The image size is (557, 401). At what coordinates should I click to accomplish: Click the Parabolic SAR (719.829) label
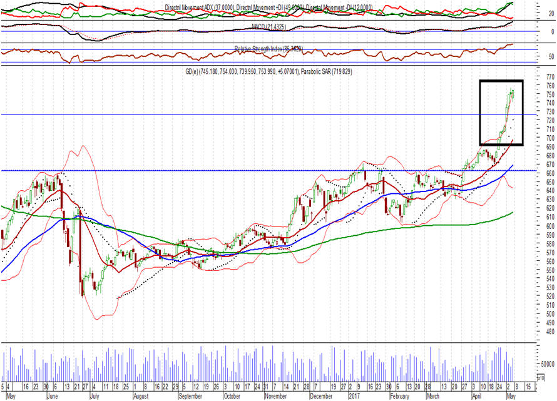tap(327, 72)
